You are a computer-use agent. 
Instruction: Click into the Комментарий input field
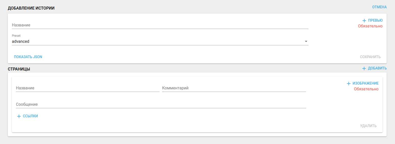click(x=234, y=88)
